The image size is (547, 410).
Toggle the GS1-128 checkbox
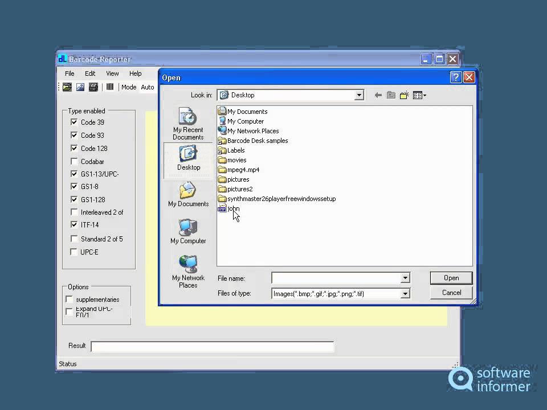[x=74, y=199]
